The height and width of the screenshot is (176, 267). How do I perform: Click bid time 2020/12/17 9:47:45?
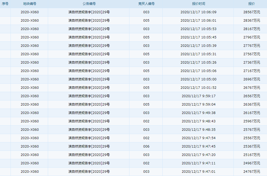tap(199, 146)
